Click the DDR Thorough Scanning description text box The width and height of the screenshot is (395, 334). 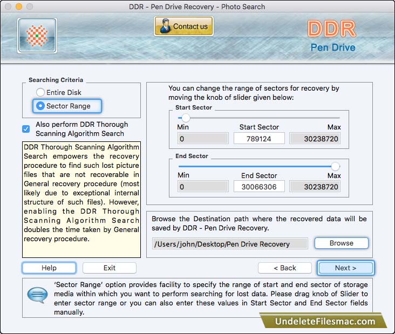click(x=81, y=200)
